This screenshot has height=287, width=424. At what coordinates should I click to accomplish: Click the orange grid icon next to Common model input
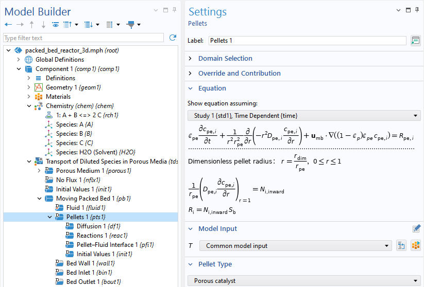(x=415, y=246)
